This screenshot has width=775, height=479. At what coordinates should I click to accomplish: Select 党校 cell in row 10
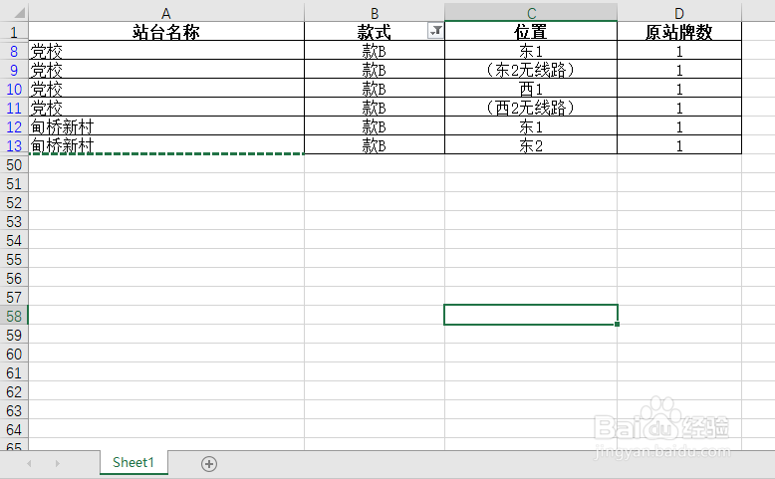coord(166,89)
